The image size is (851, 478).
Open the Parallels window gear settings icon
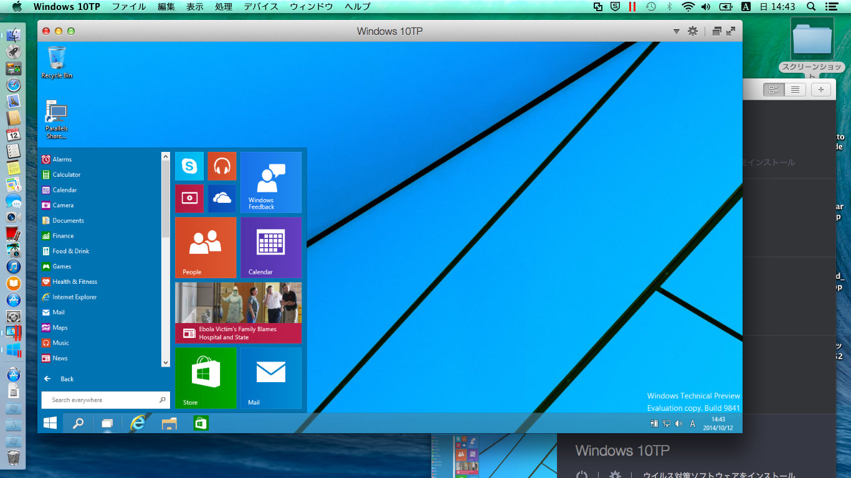point(692,31)
